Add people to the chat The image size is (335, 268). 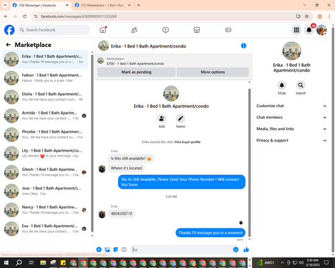click(x=161, y=119)
